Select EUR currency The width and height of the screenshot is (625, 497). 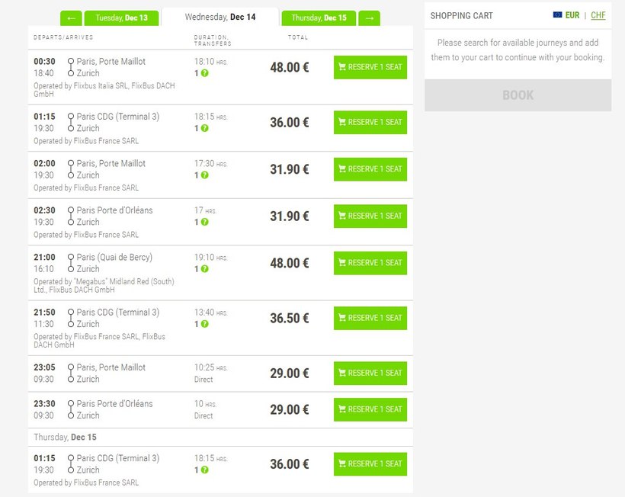[x=572, y=15]
